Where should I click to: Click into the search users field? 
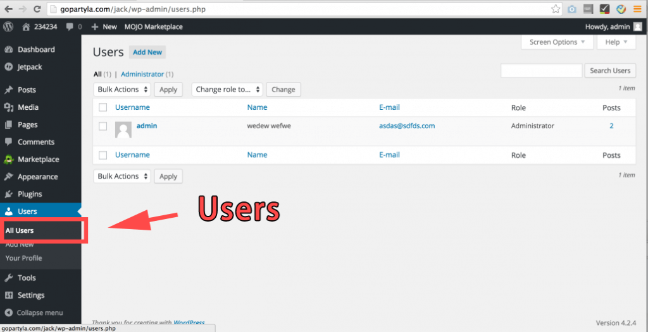tap(542, 71)
